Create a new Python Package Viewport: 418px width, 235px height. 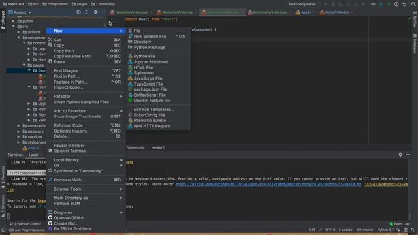click(150, 48)
